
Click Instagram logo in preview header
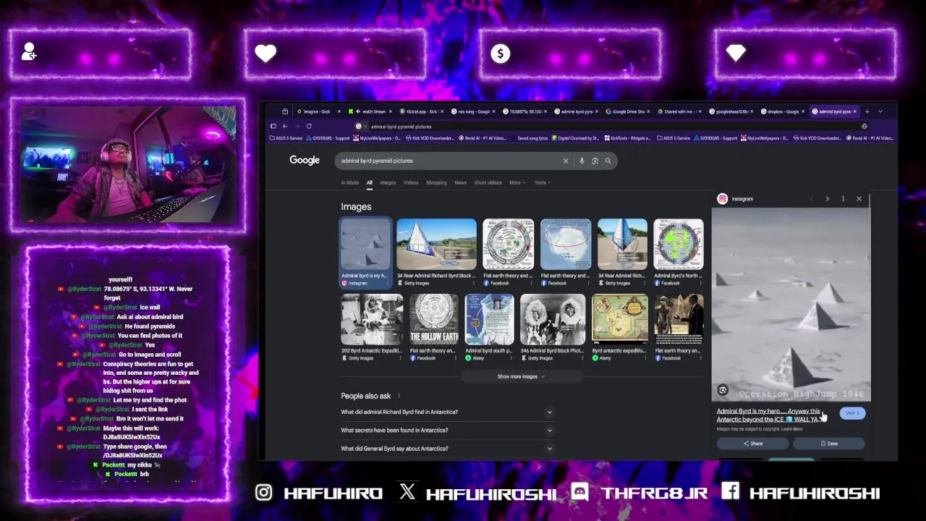(722, 199)
